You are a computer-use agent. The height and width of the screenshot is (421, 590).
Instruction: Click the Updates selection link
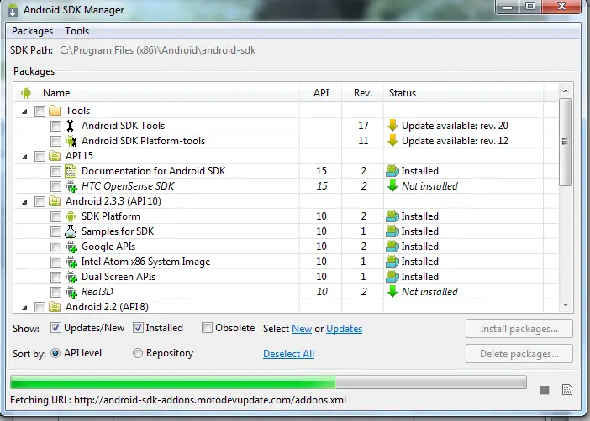(x=345, y=329)
